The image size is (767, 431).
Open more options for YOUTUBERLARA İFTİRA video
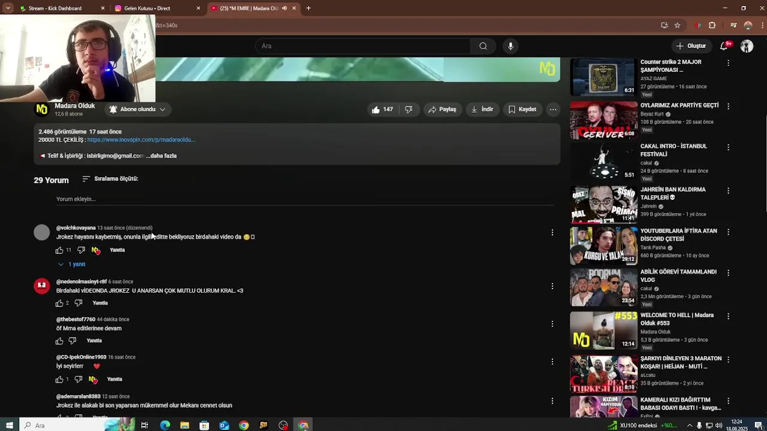pos(728,232)
